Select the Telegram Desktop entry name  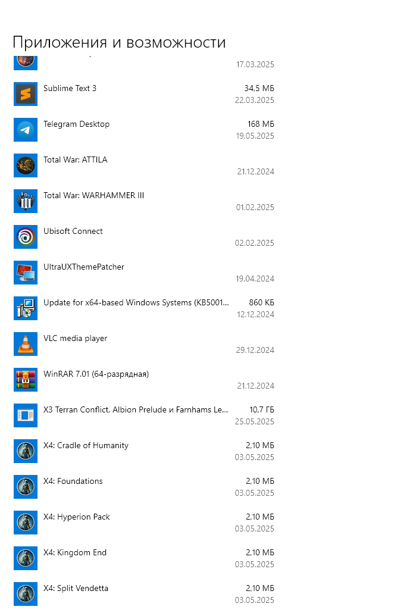(77, 124)
